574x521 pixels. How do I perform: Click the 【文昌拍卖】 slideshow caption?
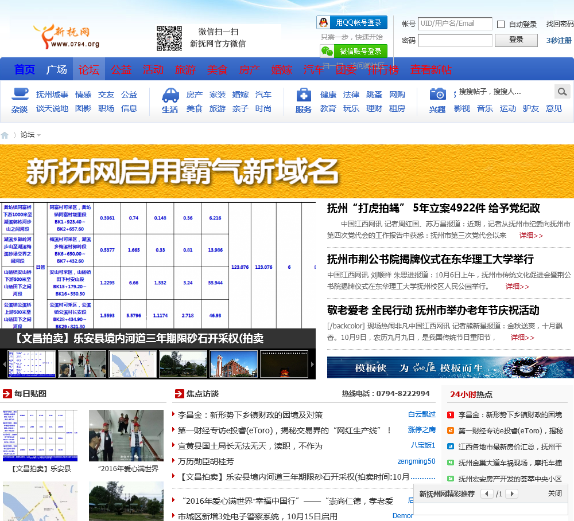pos(138,338)
